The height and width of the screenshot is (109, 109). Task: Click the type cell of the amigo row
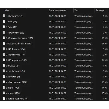pos(84,88)
